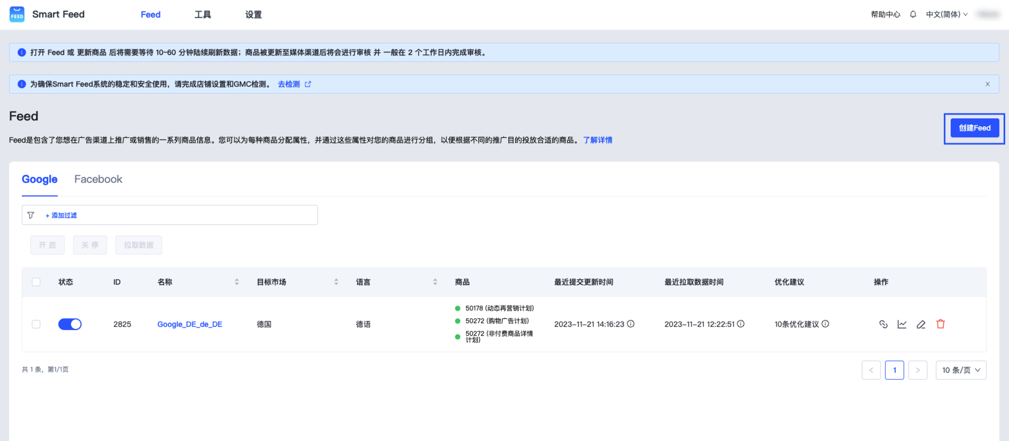
Task: Check the select-all checkbox in the table header
Action: [36, 282]
